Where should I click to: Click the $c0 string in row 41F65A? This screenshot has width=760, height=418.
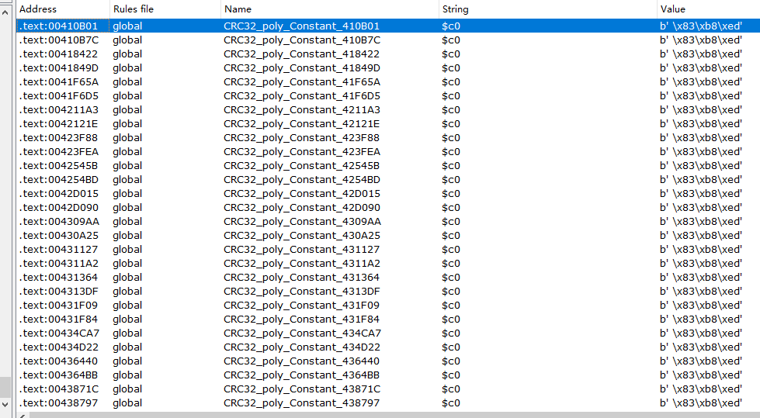tap(451, 82)
